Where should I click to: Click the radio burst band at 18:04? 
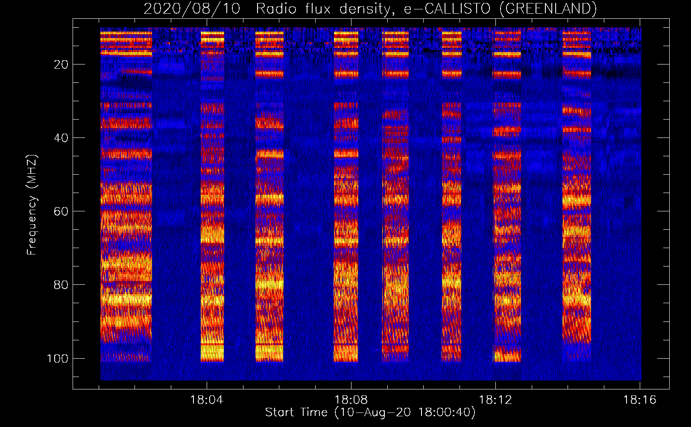[212, 196]
